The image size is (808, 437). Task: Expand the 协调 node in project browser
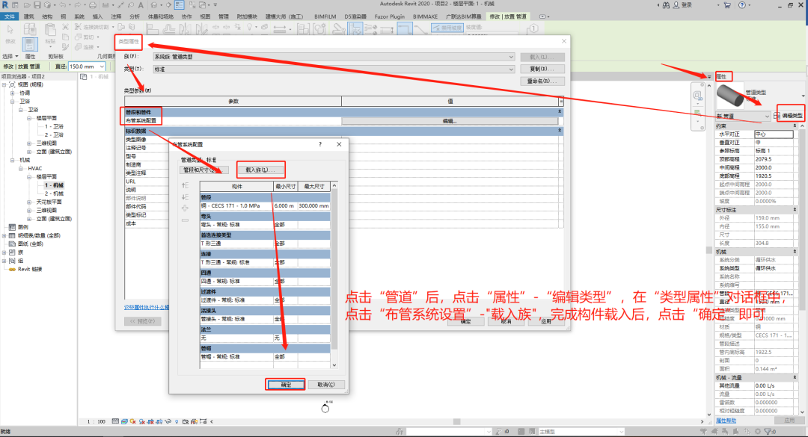click(13, 93)
